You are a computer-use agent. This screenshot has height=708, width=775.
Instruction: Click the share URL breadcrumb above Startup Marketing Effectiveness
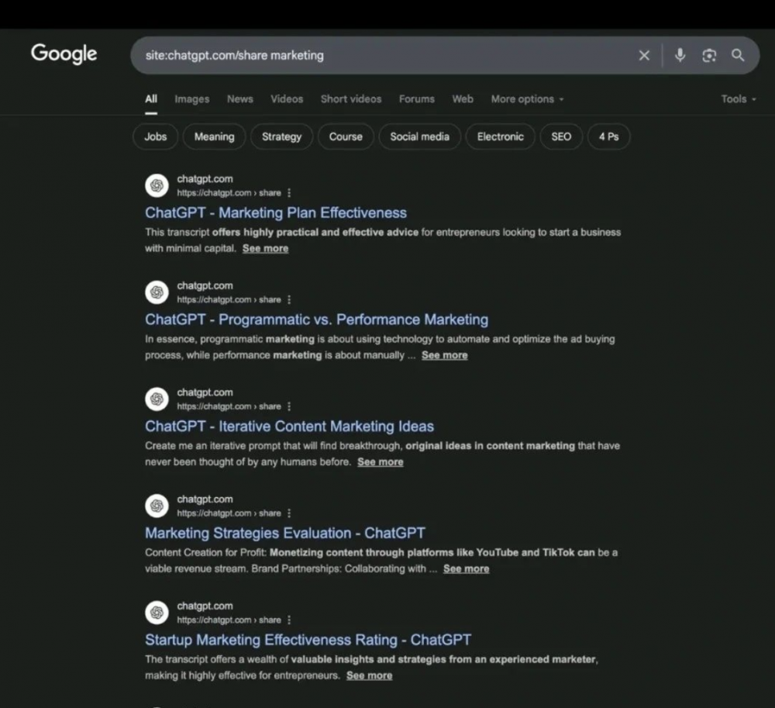point(229,620)
